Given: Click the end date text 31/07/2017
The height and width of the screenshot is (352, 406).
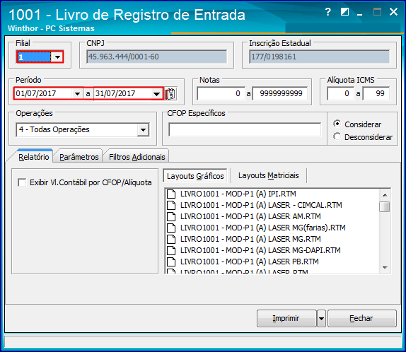Looking at the screenshot, I should pyautogui.click(x=115, y=93).
